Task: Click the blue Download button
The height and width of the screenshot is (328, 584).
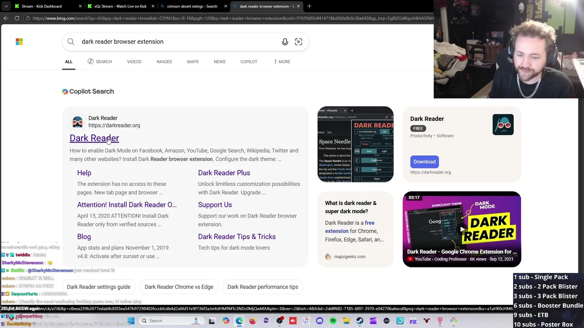Action: tap(424, 162)
